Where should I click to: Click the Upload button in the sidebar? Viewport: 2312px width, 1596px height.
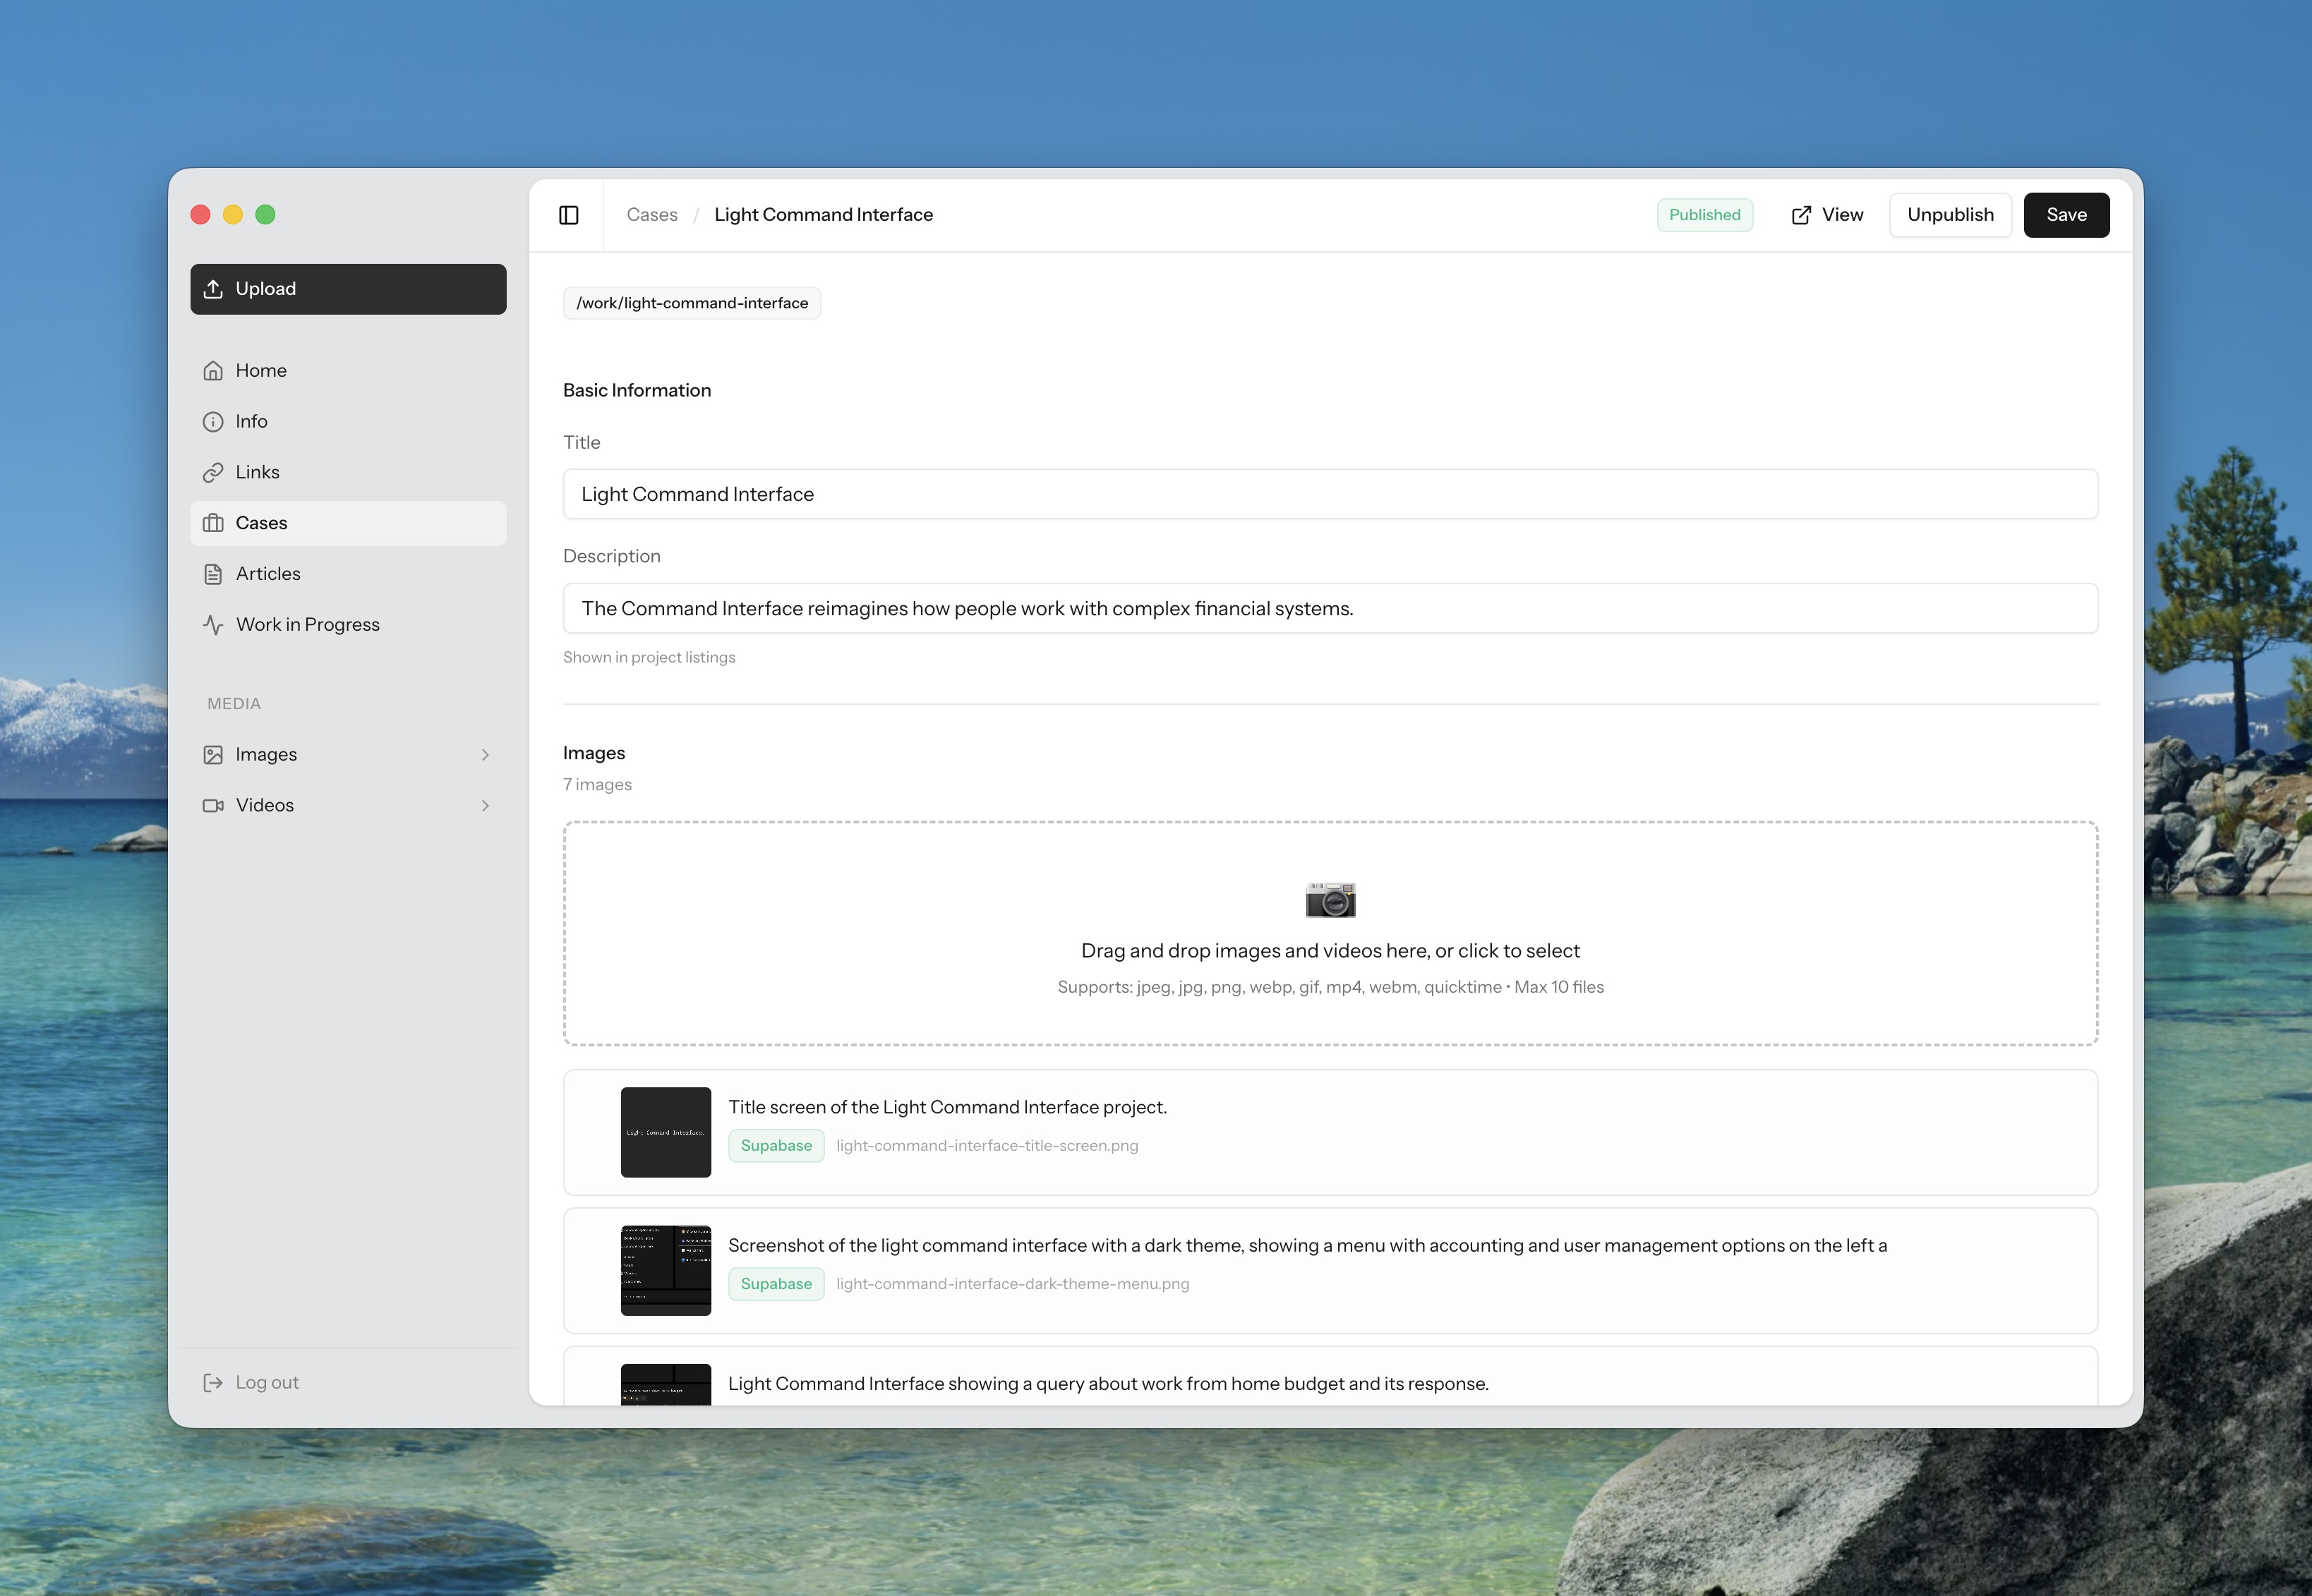tap(348, 289)
